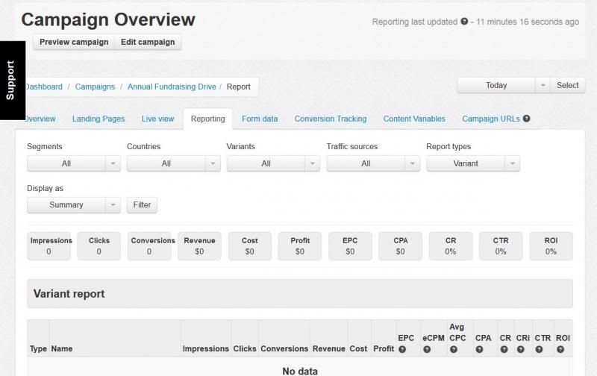
Task: Click Avg CPC column help icon
Action: [x=454, y=349]
